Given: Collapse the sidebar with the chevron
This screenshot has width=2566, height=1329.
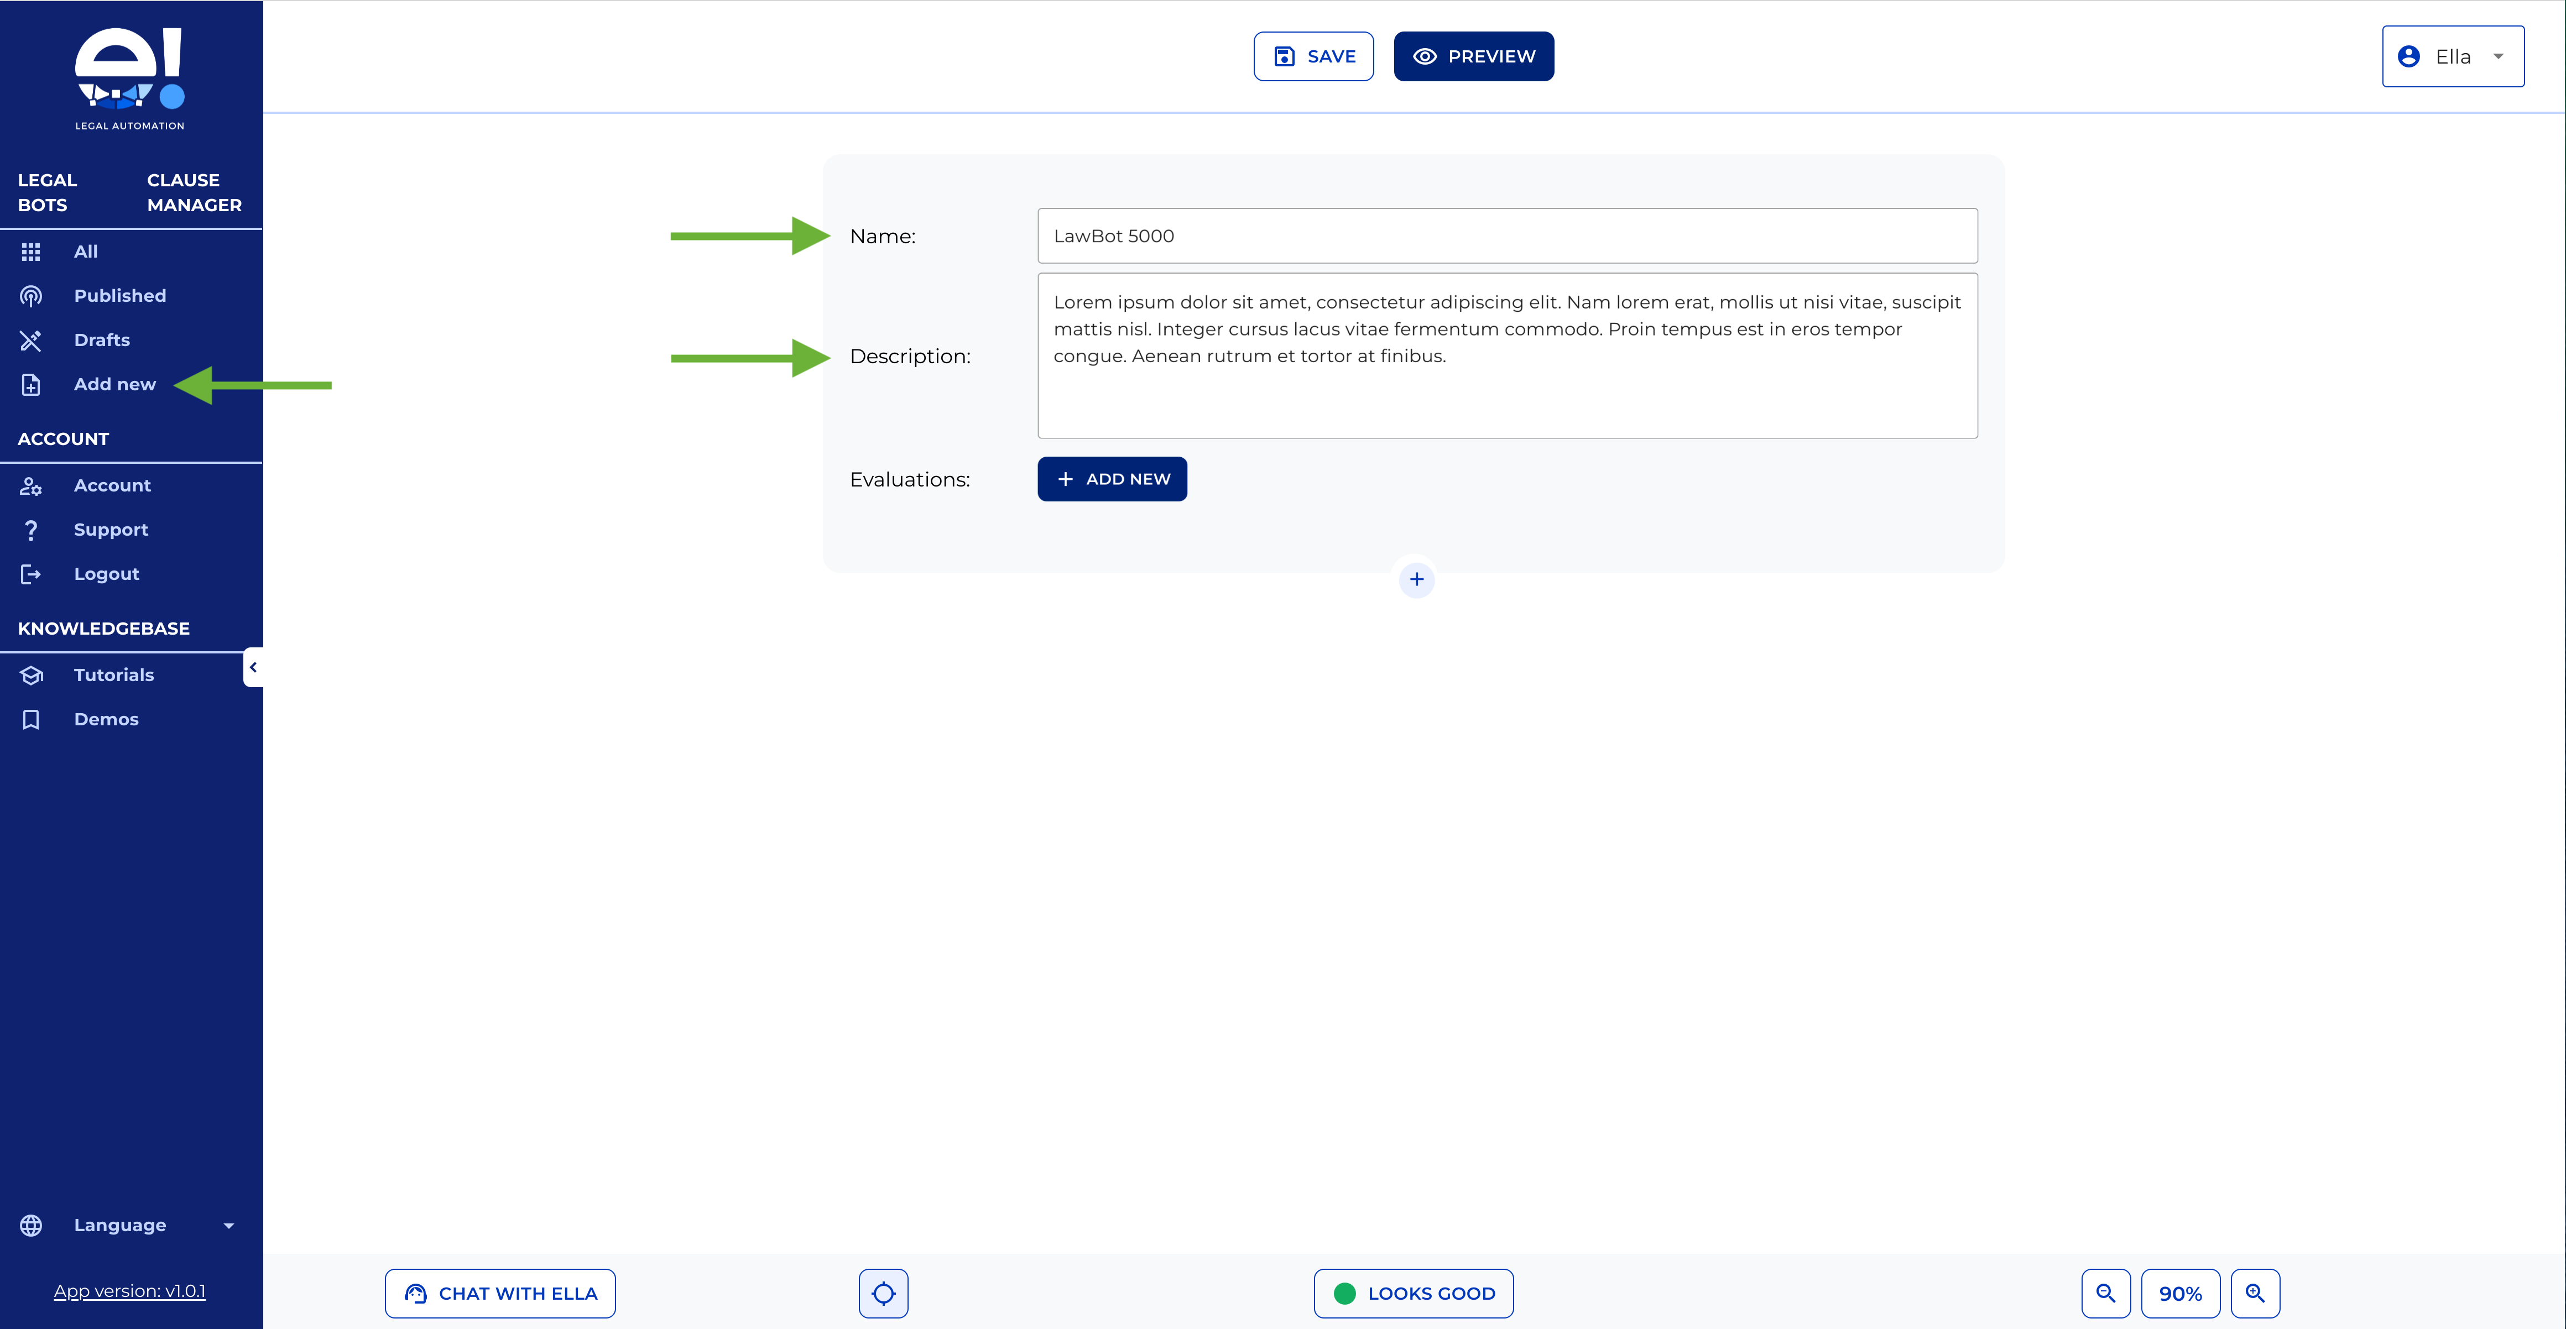Looking at the screenshot, I should click(x=254, y=667).
